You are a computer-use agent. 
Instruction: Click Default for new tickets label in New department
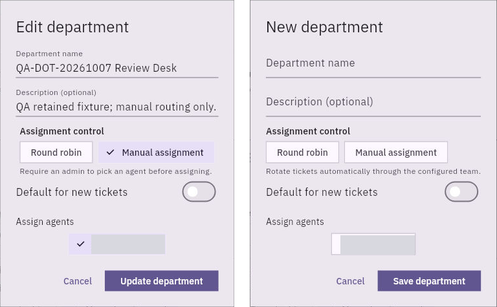coord(322,192)
